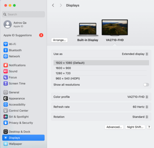154x148 pixels.
Task: Go forward with the right chevron
Action: [x=61, y=5]
